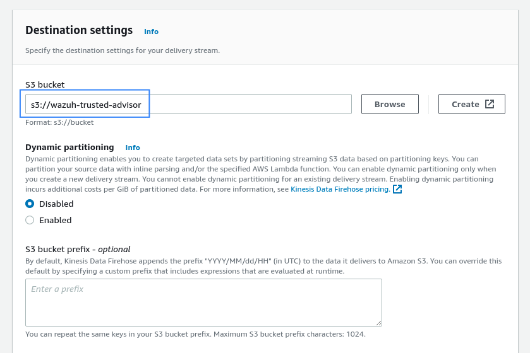Open Kinesis Data Firehose pricing link
The image size is (530, 353).
point(340,189)
